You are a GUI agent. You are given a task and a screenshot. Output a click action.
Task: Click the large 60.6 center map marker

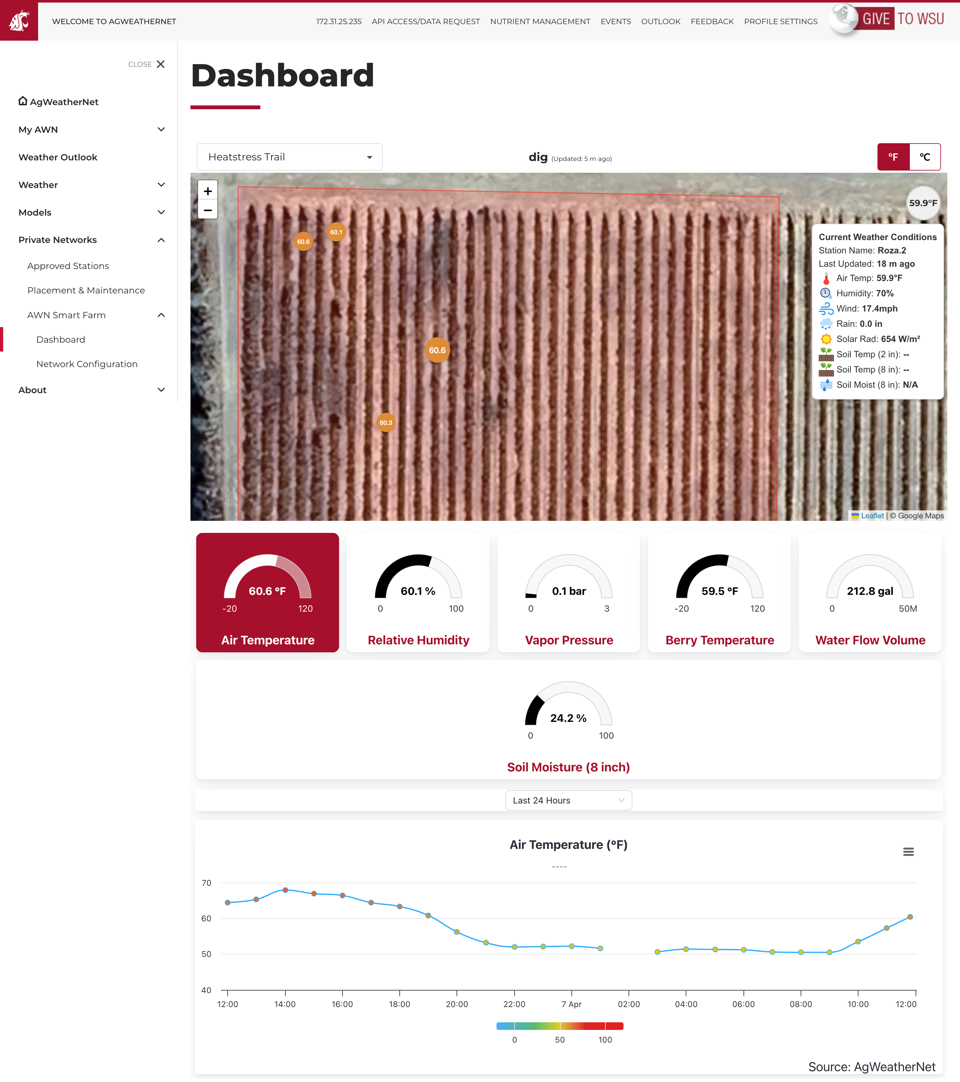[x=437, y=350]
